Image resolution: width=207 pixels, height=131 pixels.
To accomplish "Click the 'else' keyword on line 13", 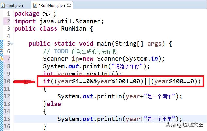I will coord(54,104).
